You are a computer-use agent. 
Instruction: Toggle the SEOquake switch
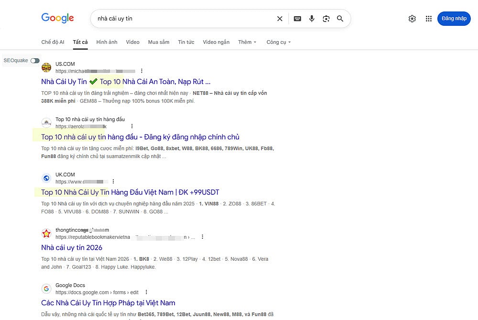[35, 61]
